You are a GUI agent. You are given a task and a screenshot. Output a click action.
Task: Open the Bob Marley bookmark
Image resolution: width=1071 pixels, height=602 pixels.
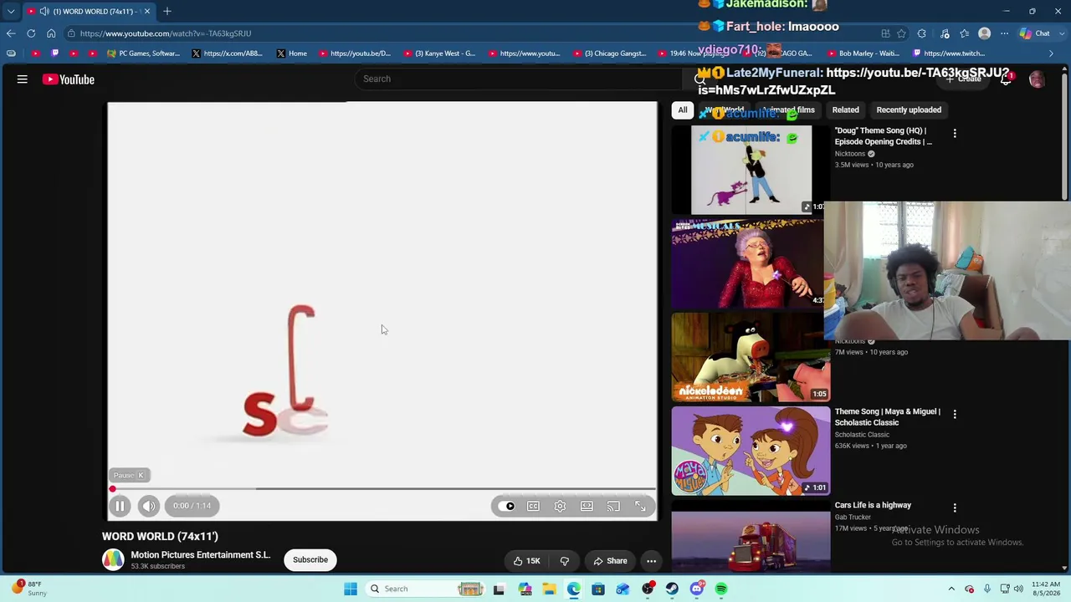(863, 54)
